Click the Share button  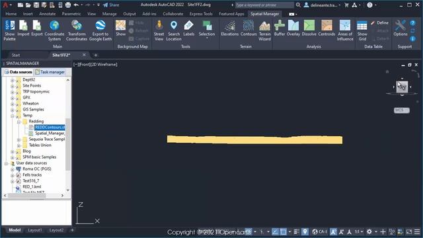pyautogui.click(x=111, y=5)
